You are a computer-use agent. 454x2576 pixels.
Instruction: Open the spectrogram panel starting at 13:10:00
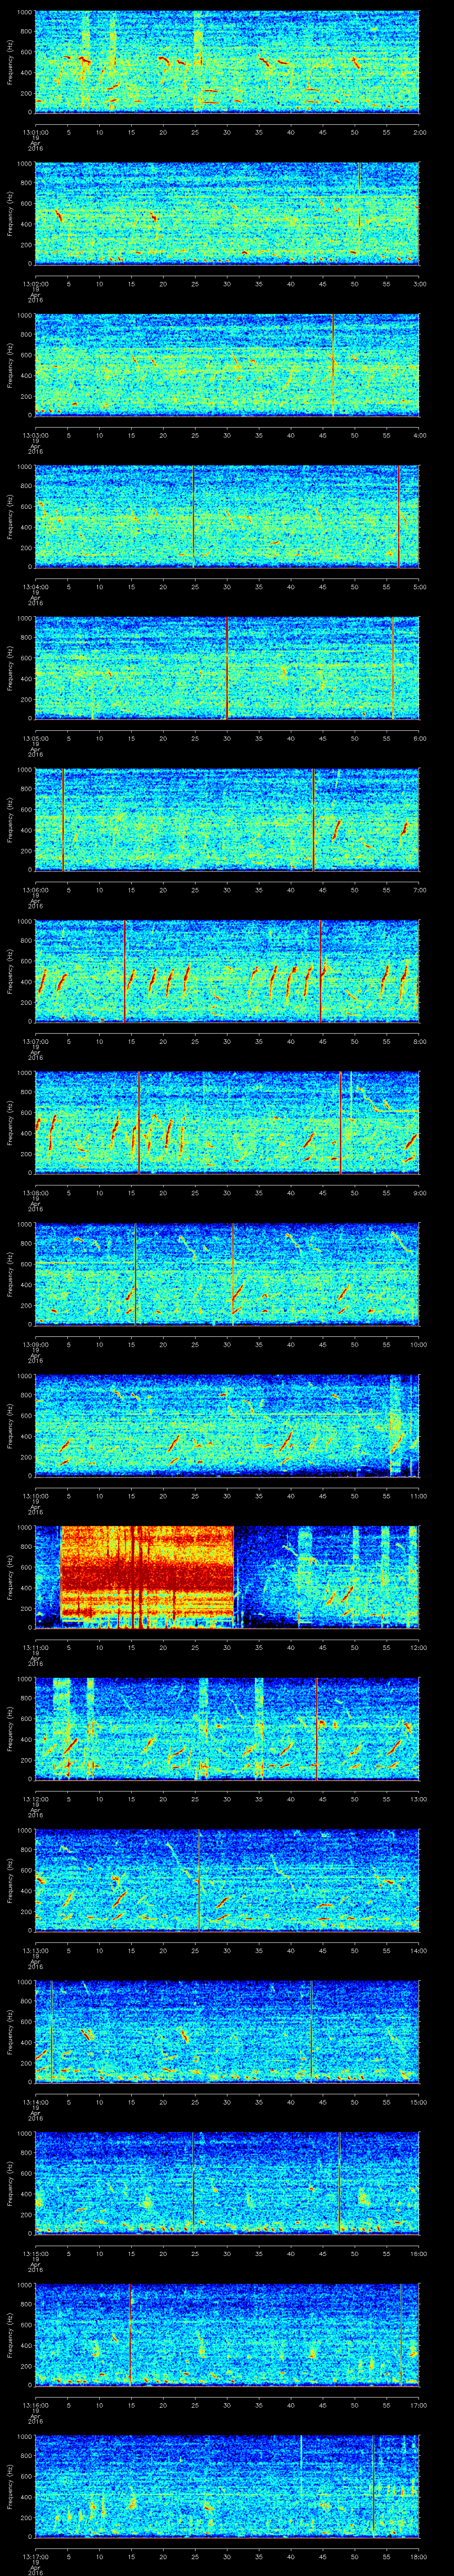[227, 1425]
